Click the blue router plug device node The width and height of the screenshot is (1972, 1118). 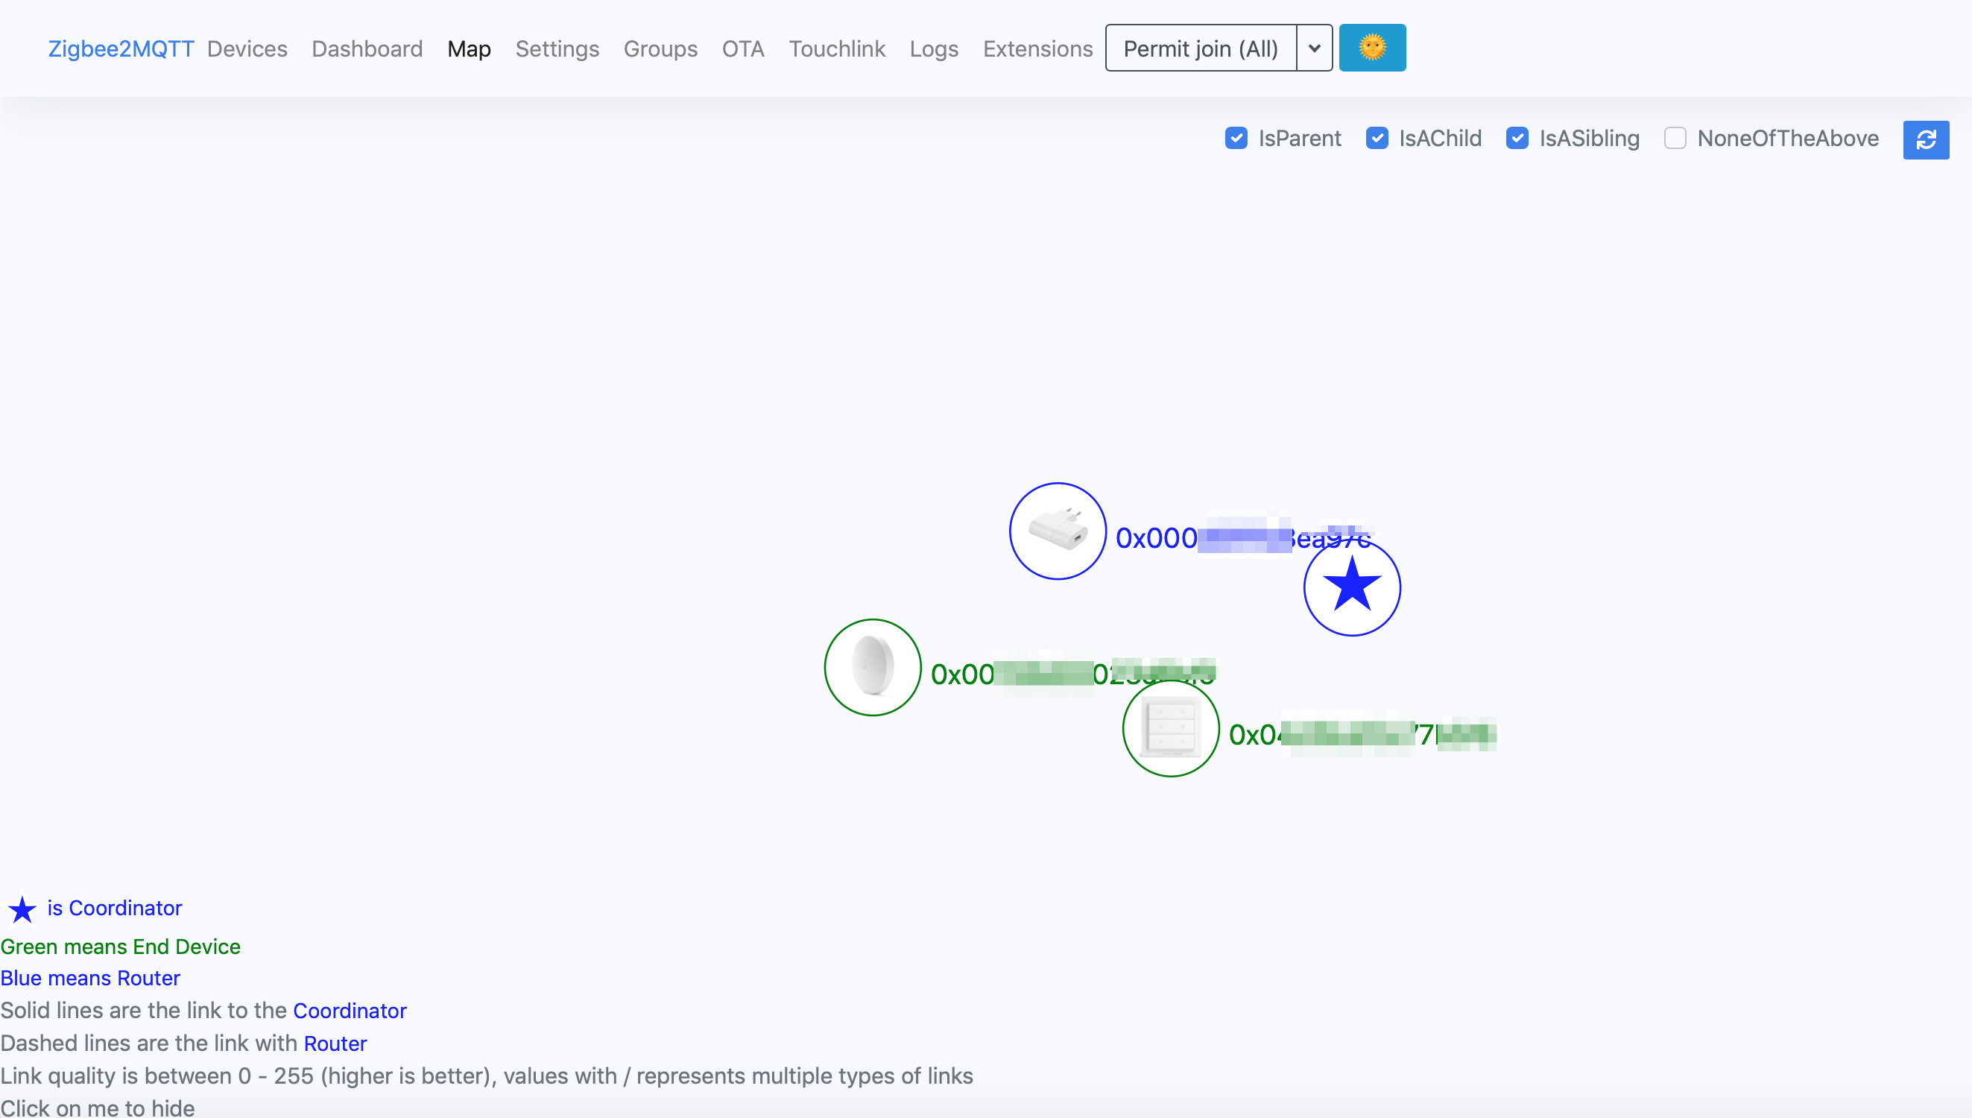(x=1057, y=531)
